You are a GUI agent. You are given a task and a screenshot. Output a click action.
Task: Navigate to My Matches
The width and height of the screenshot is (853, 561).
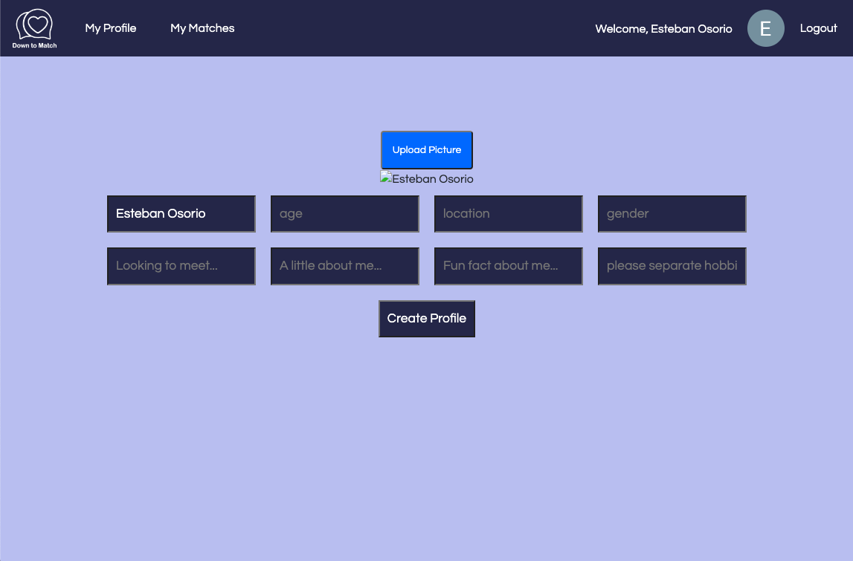(202, 28)
